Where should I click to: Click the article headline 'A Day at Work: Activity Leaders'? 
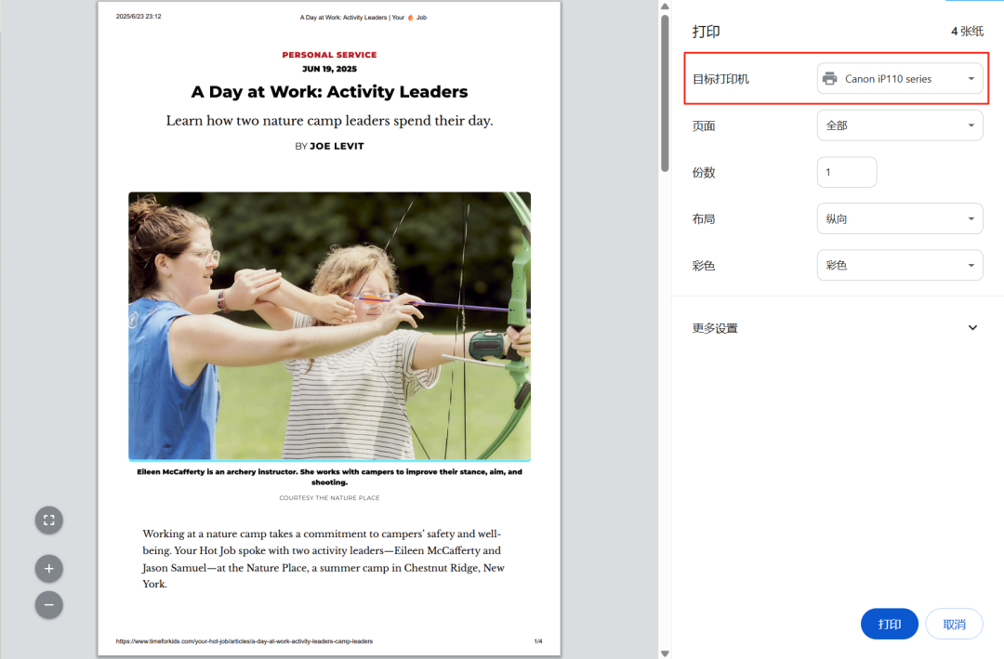(x=329, y=92)
